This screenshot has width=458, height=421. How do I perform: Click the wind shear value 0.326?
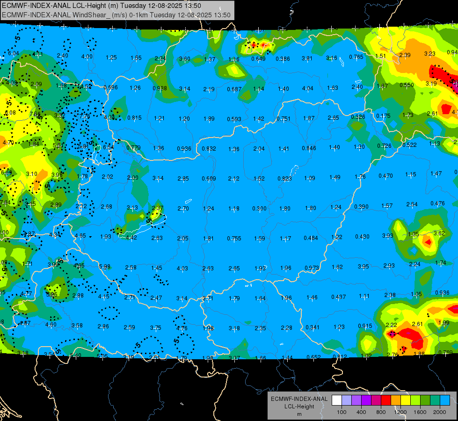coord(358,117)
